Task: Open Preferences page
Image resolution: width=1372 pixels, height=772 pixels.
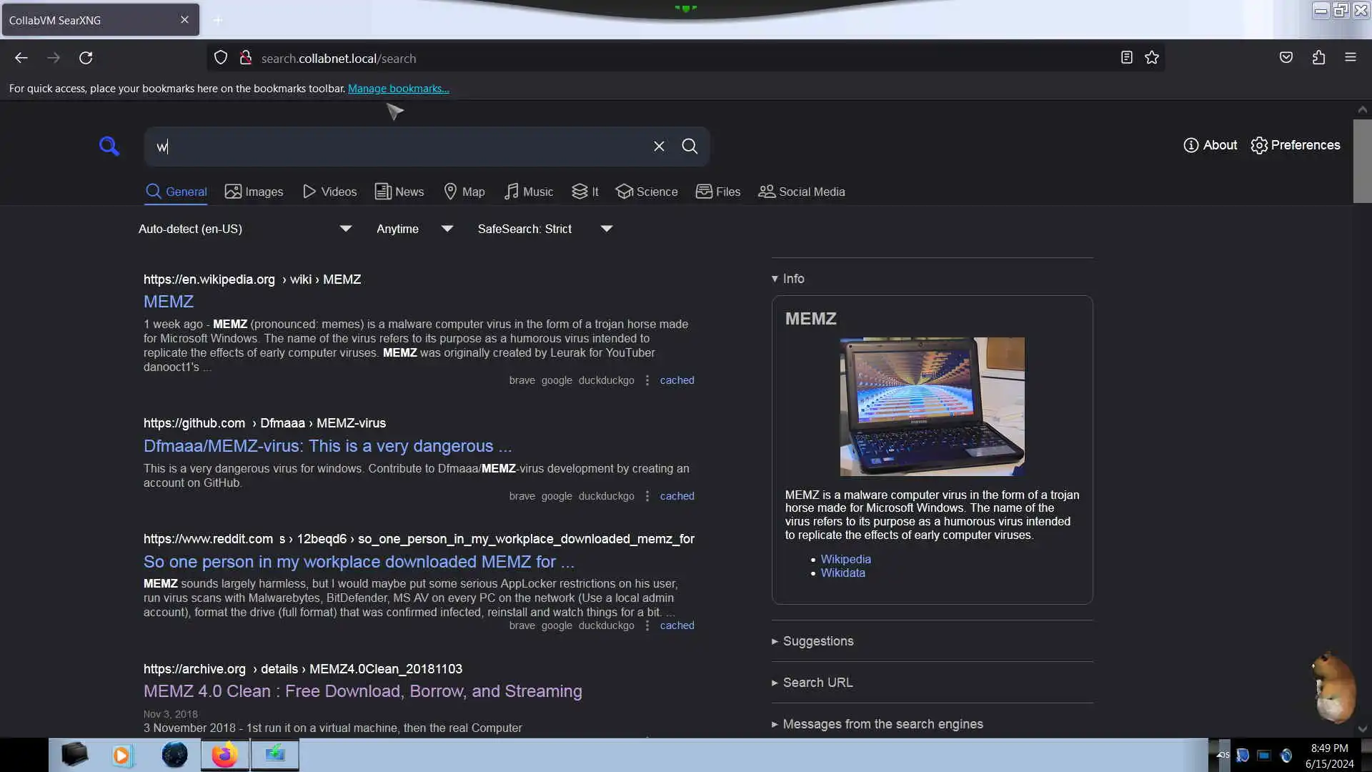Action: point(1296,145)
